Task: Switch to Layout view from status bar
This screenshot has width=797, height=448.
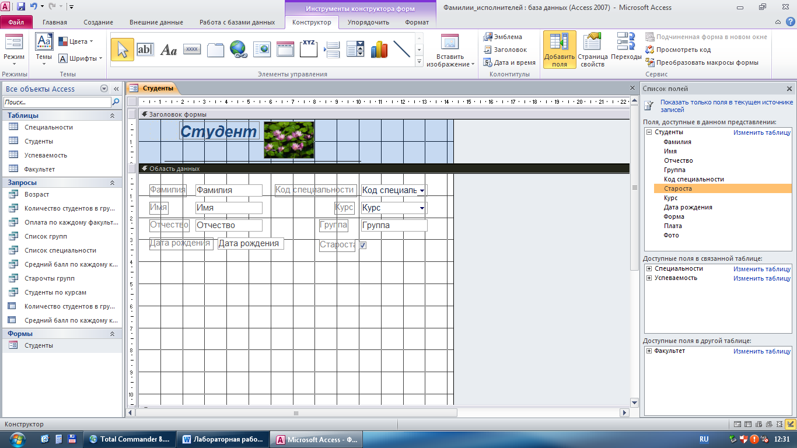Action: 780,424
